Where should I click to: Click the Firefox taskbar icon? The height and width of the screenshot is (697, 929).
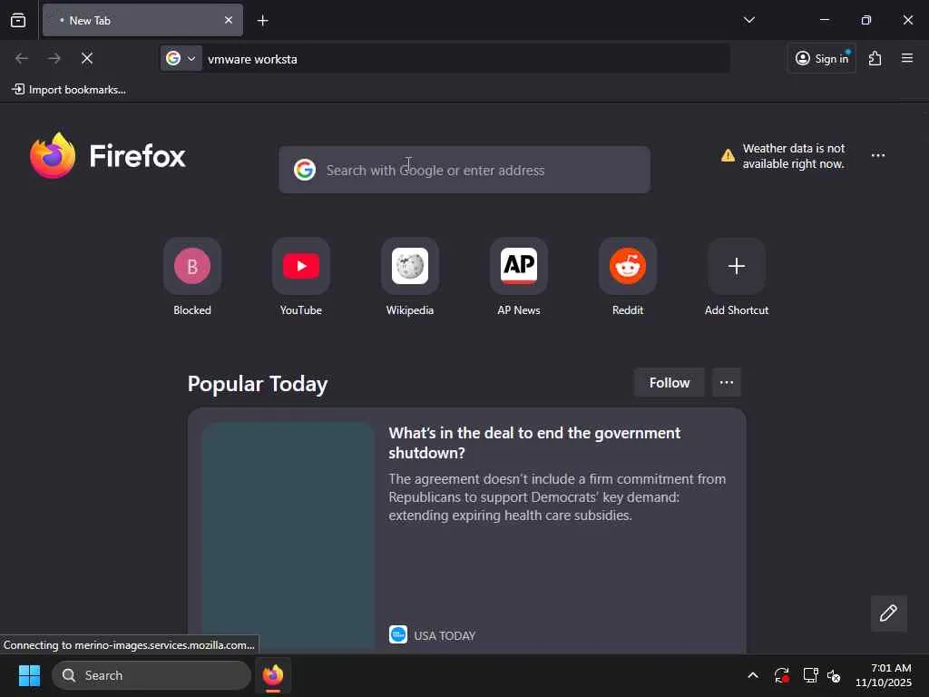[273, 675]
